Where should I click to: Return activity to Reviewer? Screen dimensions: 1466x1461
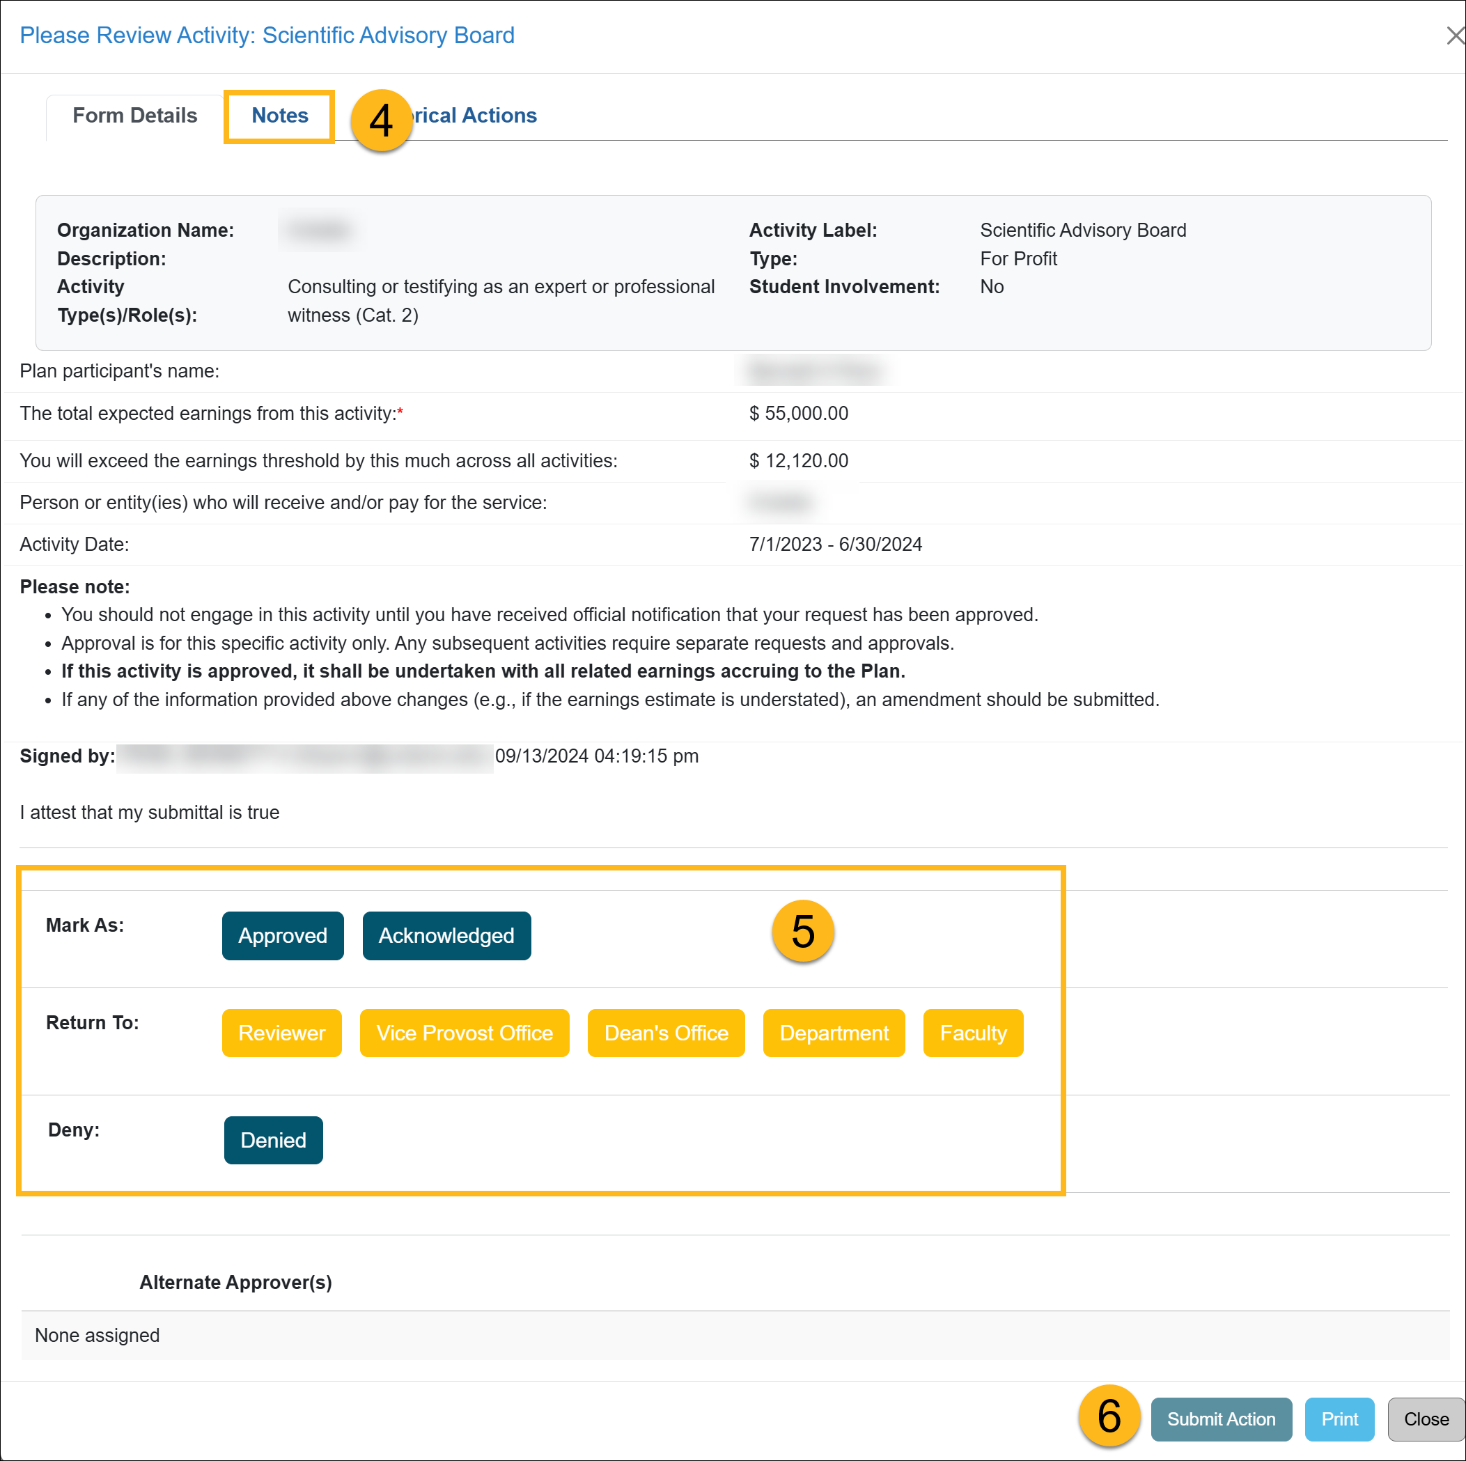pyautogui.click(x=282, y=1033)
